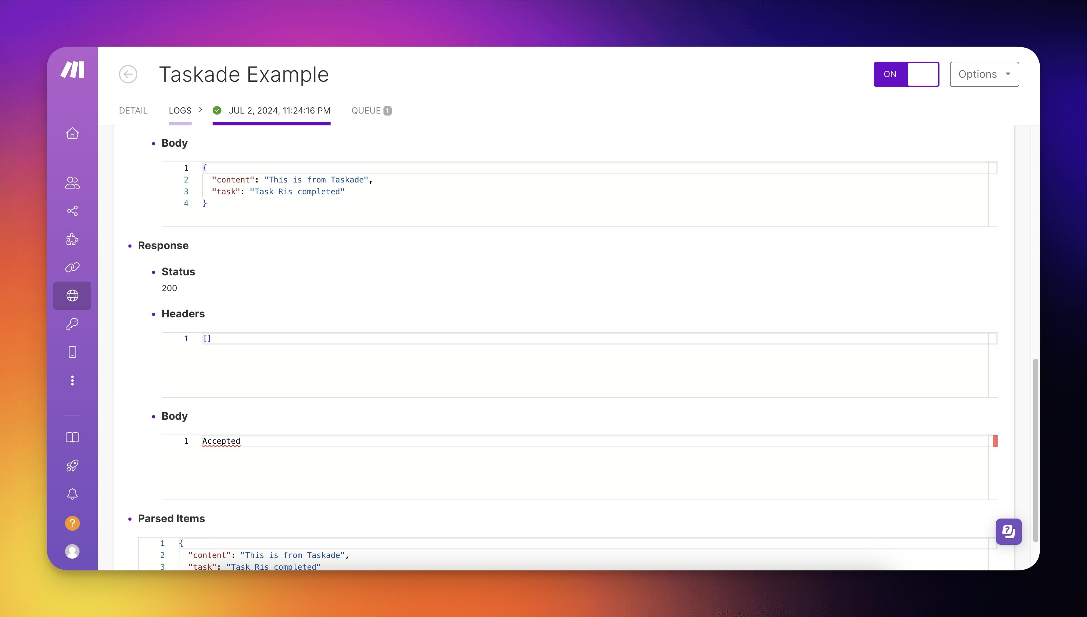Open the Team people icon
1087x617 pixels.
click(x=72, y=183)
